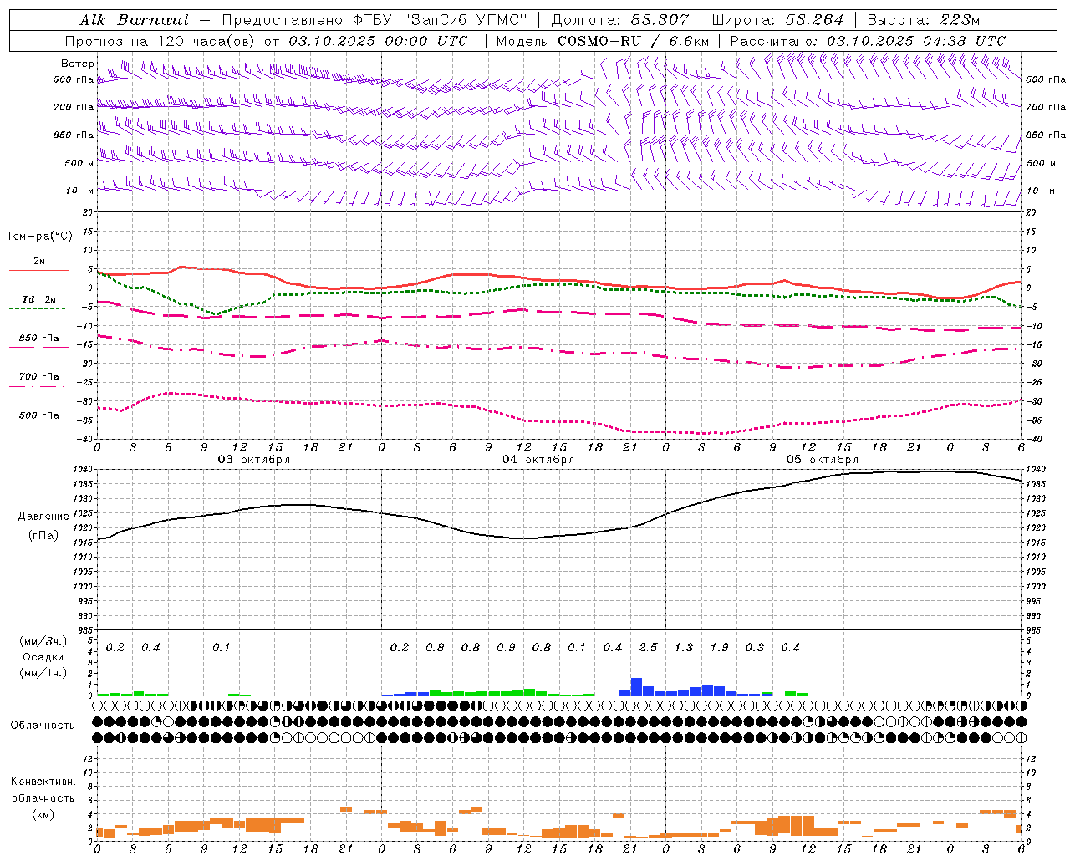Click the 'Предоставлено ФГБУ "ЗапСиб УГМС"' provider text
1070x856 pixels.
[x=375, y=20]
